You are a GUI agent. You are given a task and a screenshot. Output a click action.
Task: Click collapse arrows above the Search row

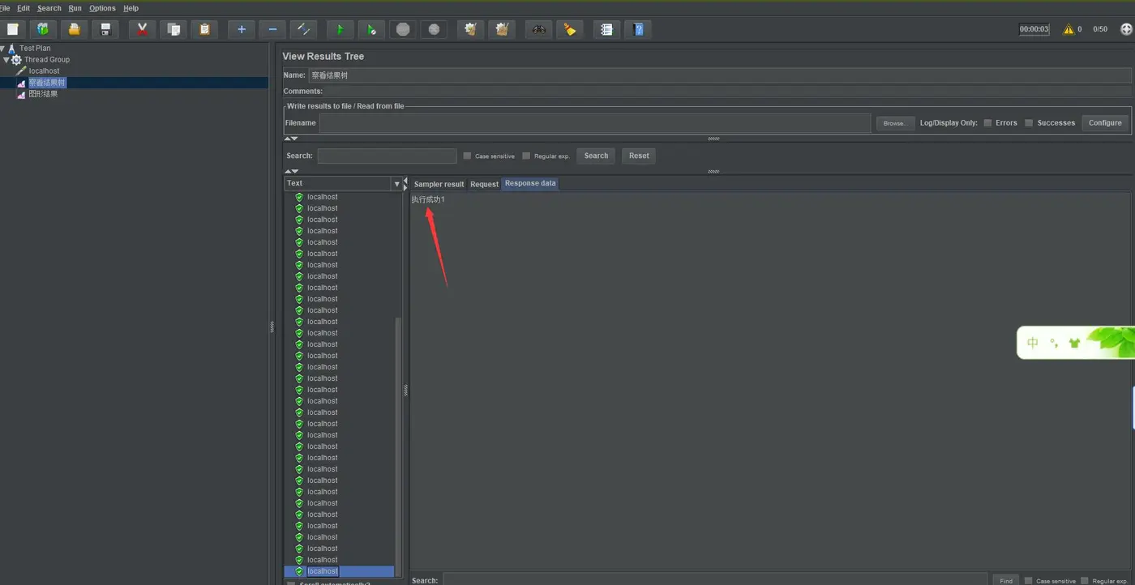291,139
